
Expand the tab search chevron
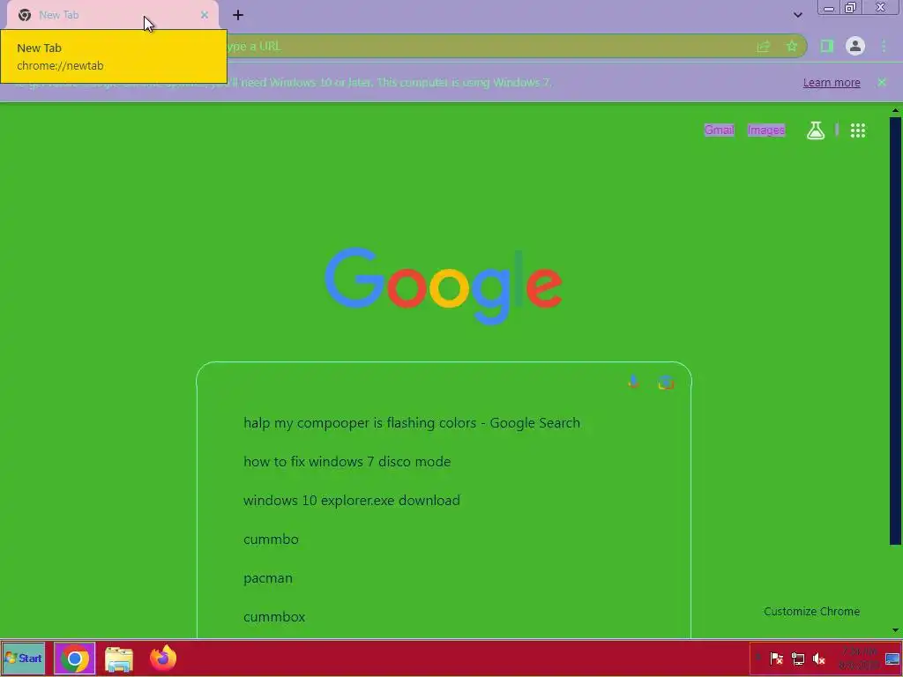coord(797,15)
